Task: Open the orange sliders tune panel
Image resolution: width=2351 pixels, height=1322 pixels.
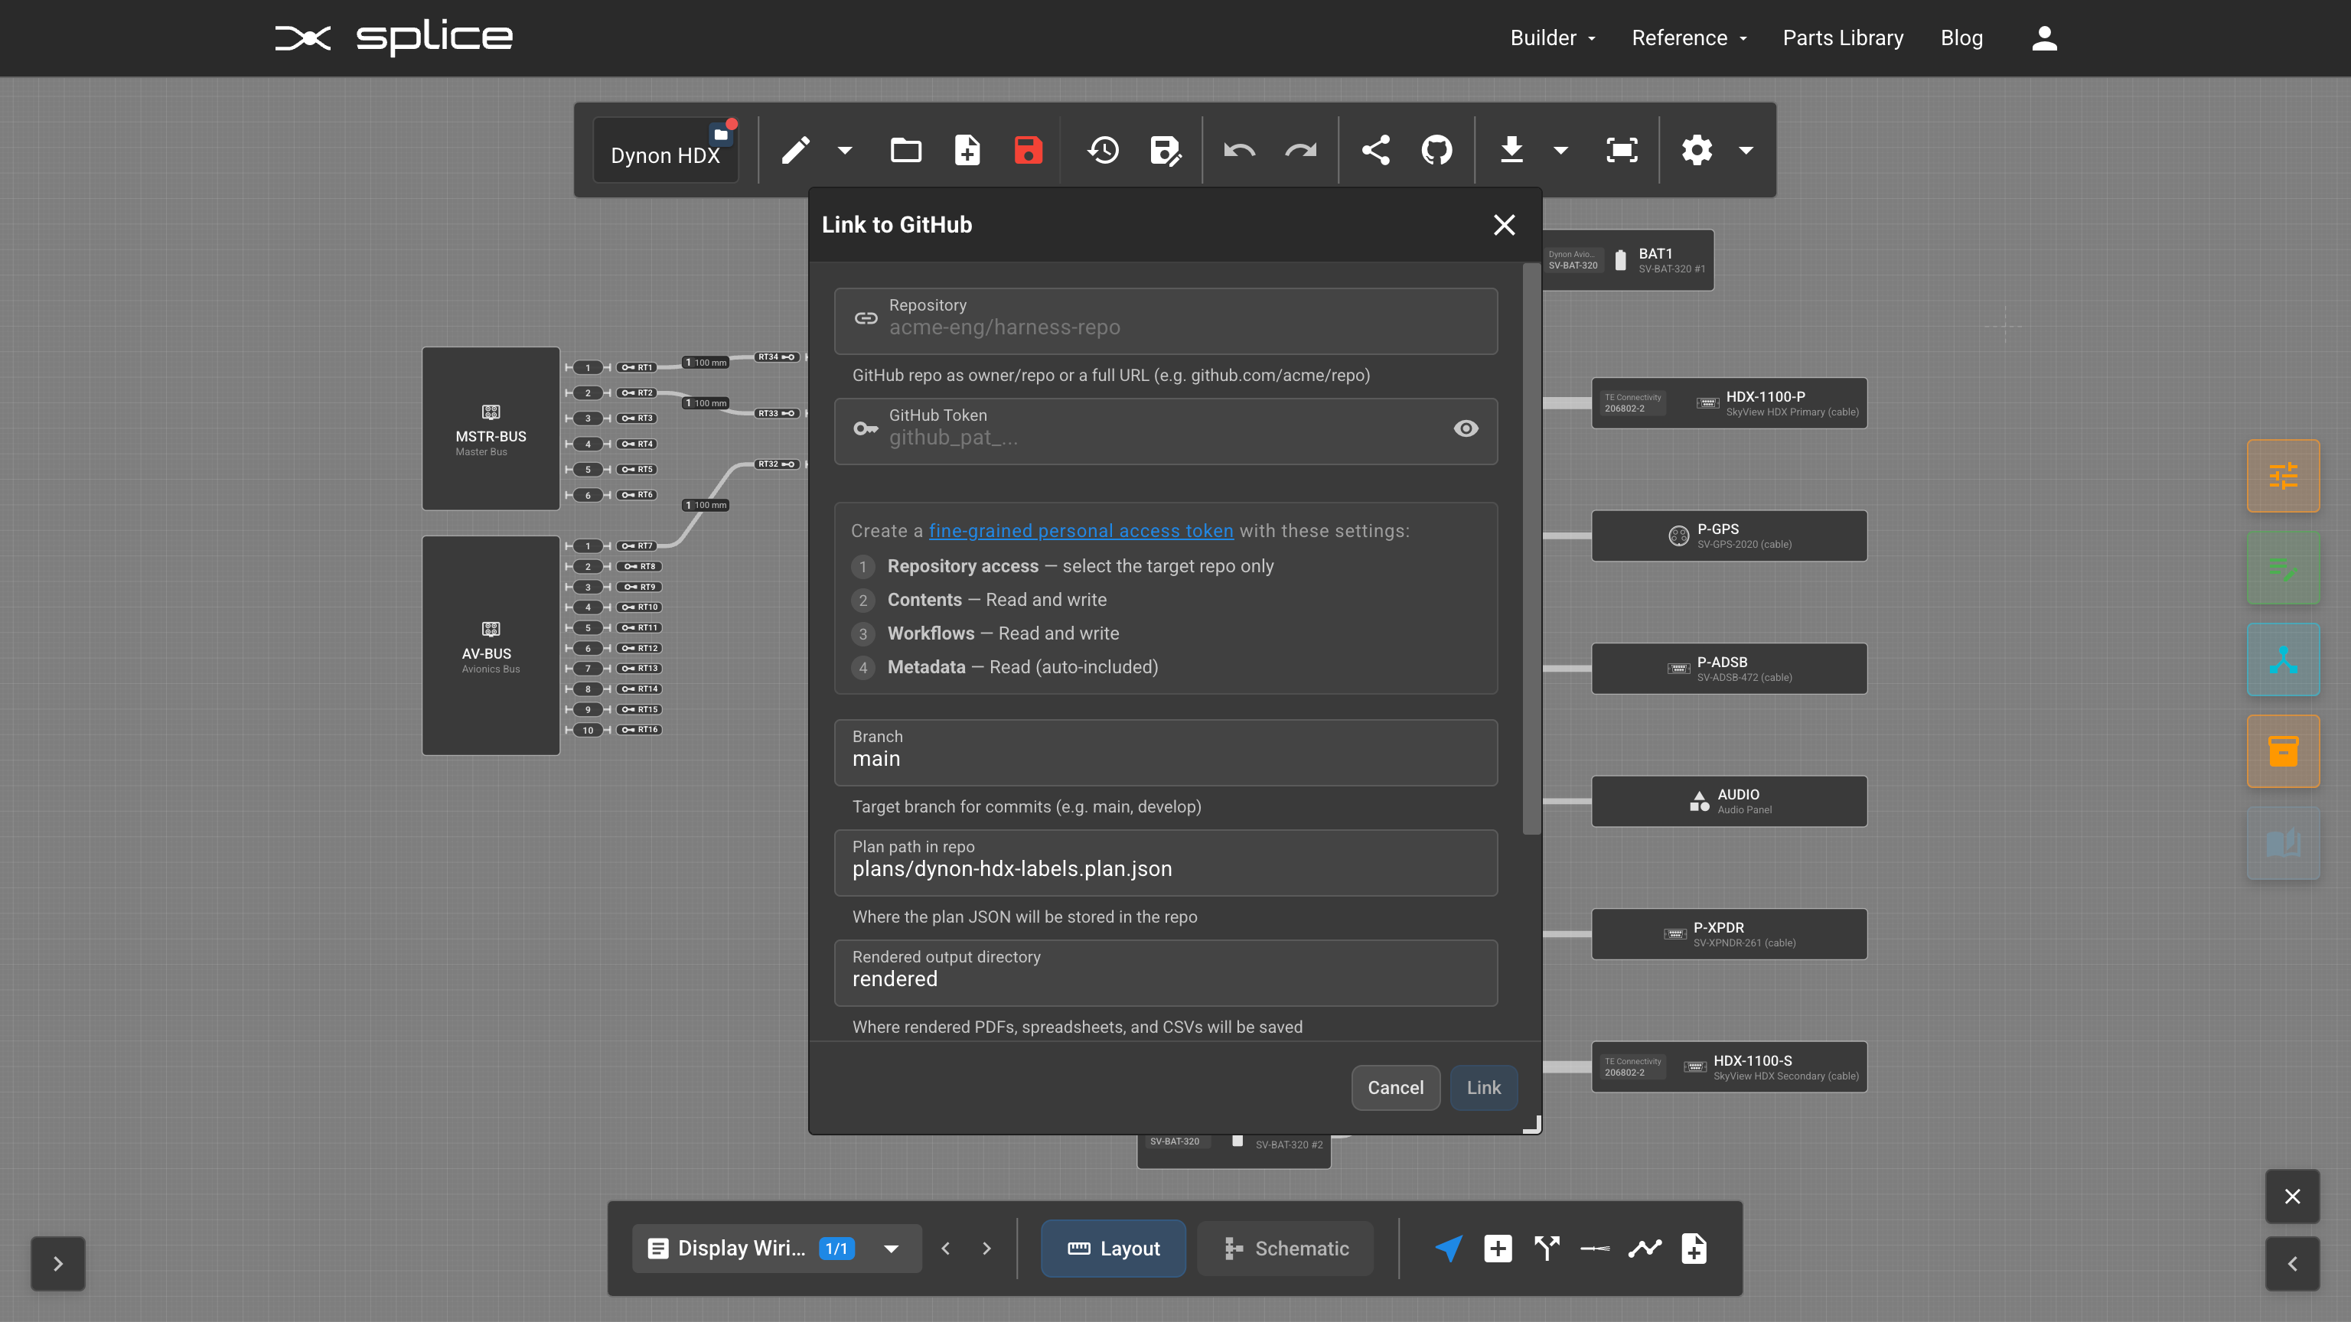Action: 2283,475
